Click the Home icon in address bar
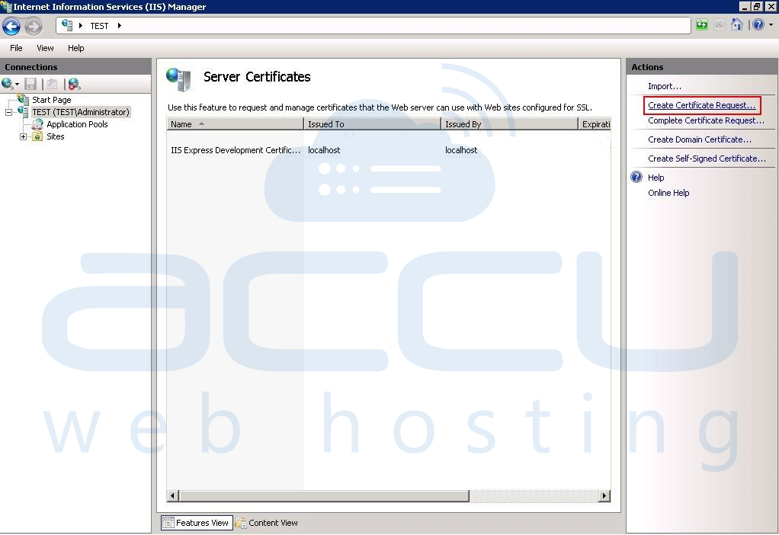779x535 pixels. (x=737, y=24)
